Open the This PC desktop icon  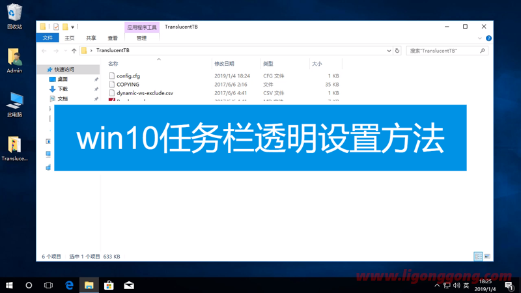coord(14,104)
